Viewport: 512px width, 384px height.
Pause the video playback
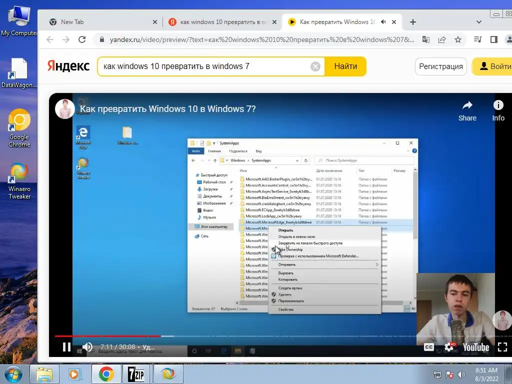point(66,347)
